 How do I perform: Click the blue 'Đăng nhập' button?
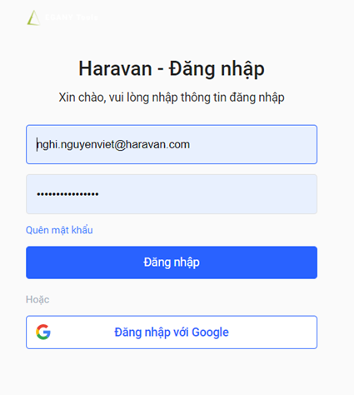point(172,262)
